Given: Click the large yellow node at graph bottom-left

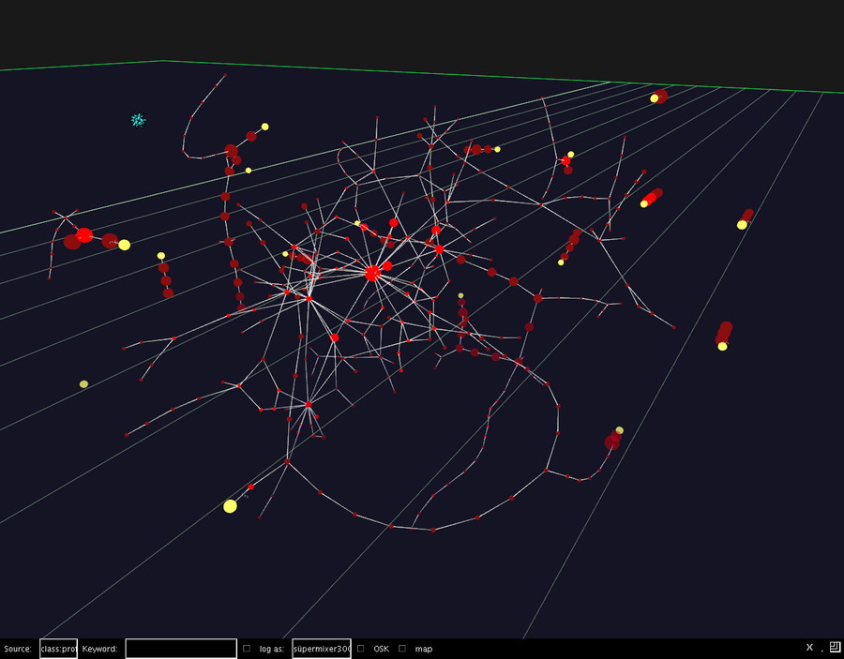Looking at the screenshot, I should [230, 506].
